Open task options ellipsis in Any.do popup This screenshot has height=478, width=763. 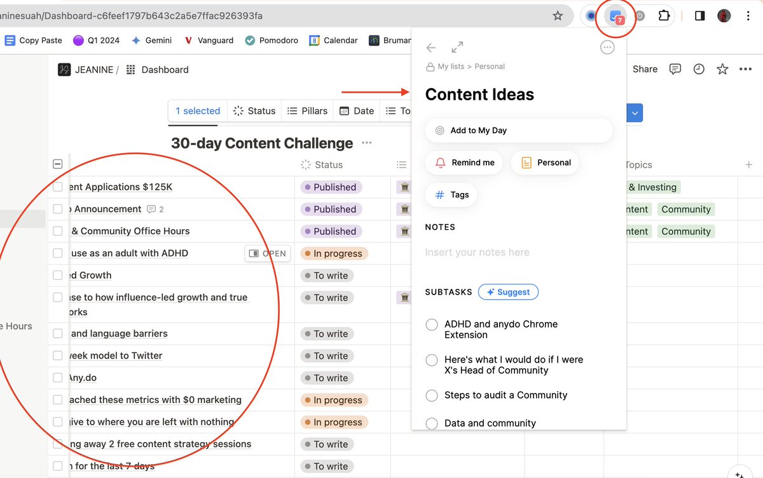tap(607, 48)
